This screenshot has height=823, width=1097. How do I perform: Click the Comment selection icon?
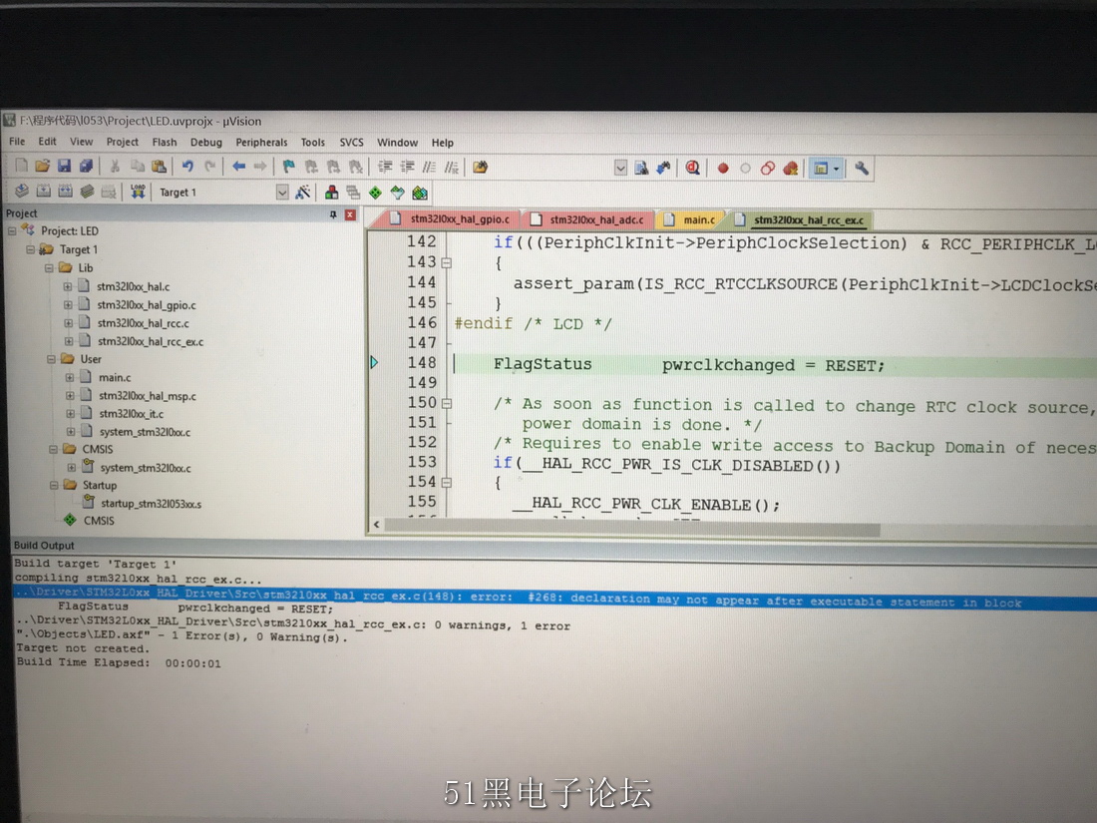coord(430,168)
